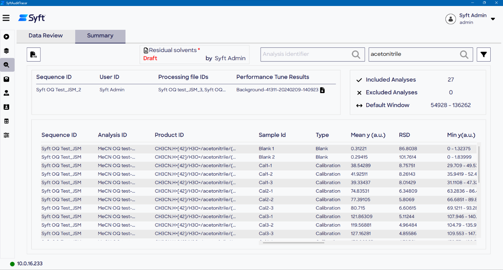Click the search icon in Analysis identifier field
The height and width of the screenshot is (270, 503).
click(356, 54)
